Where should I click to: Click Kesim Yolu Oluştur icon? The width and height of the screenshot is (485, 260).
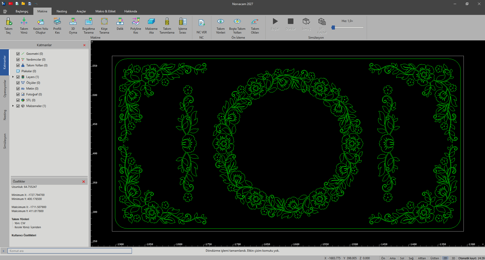coord(41,26)
